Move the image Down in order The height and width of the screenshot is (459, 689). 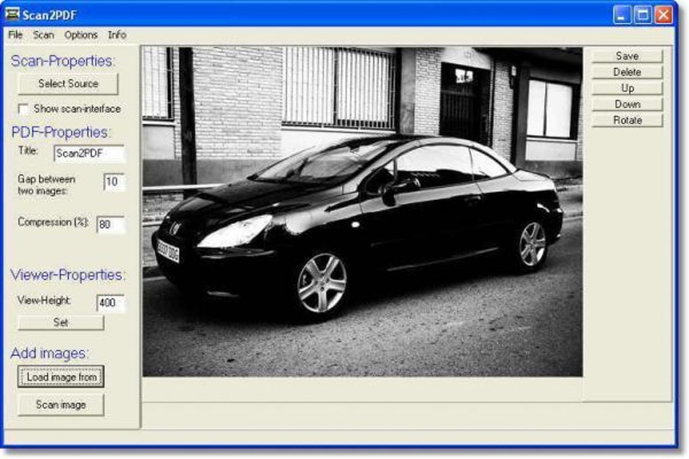[x=627, y=104]
